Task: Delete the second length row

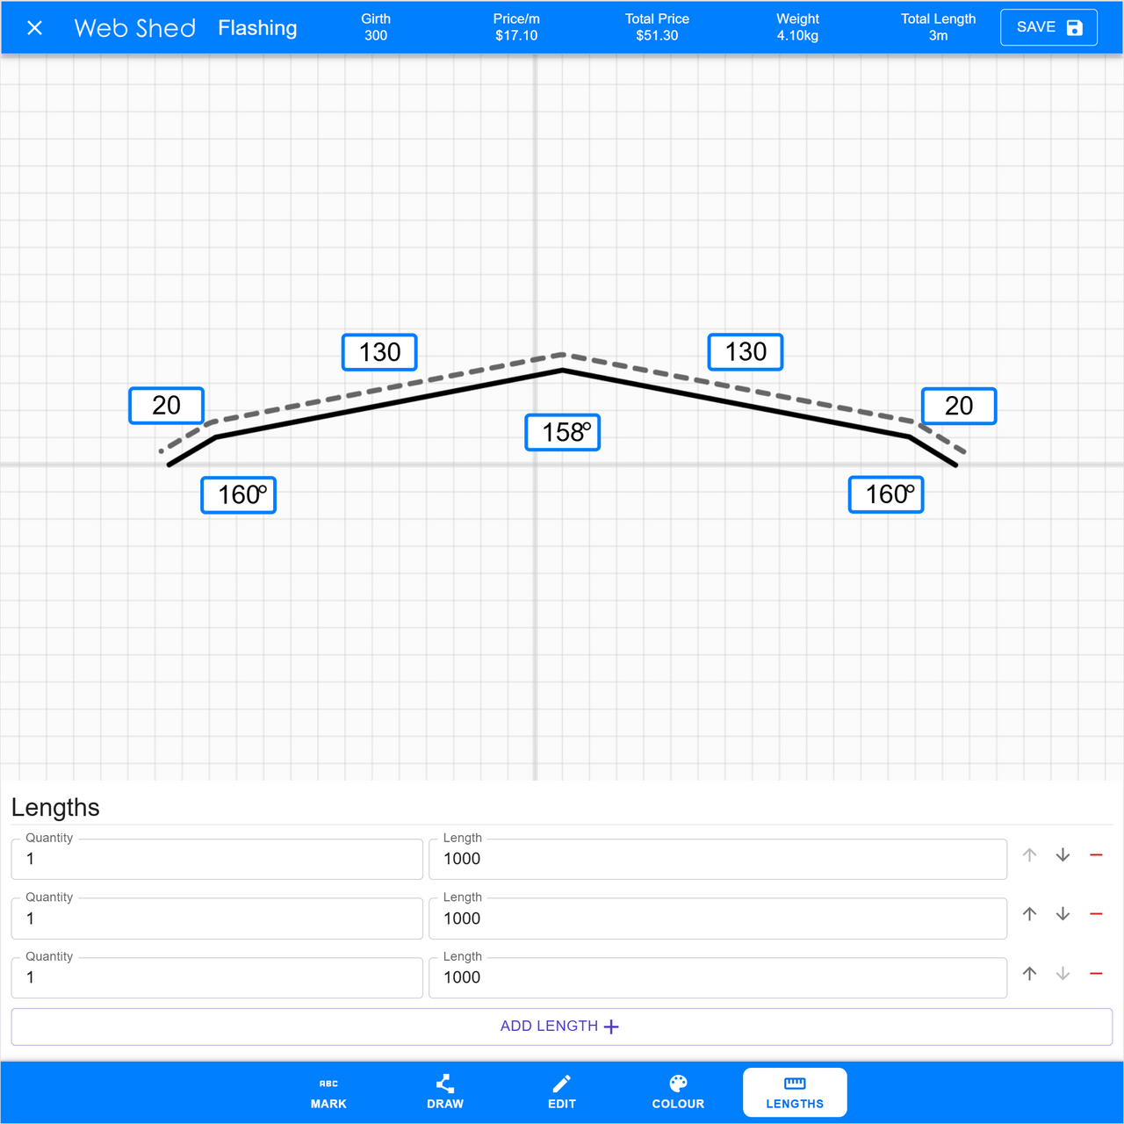Action: pyautogui.click(x=1096, y=914)
